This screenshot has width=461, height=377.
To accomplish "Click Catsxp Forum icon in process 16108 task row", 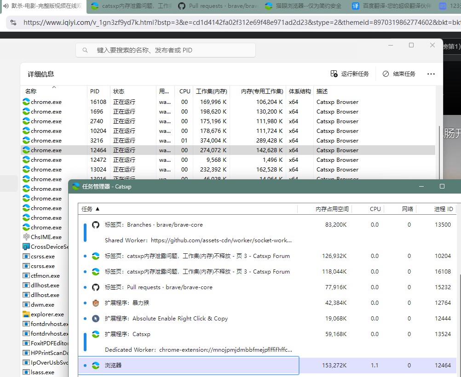I will point(96,272).
